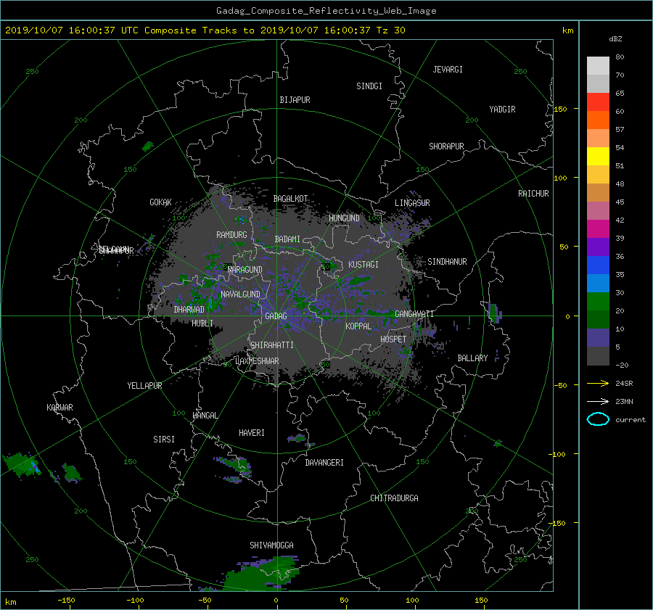Click the green echo cluster west of KARWAR

click(x=22, y=465)
